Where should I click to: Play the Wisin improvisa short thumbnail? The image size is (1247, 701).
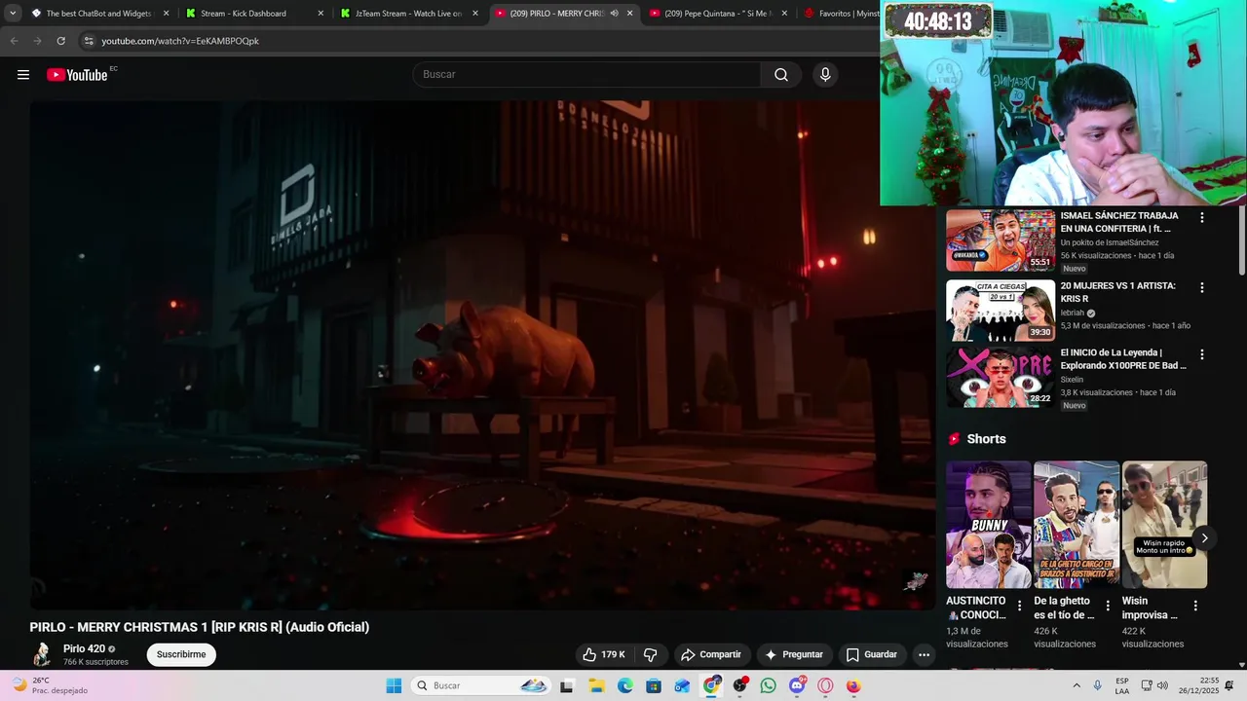tap(1164, 525)
